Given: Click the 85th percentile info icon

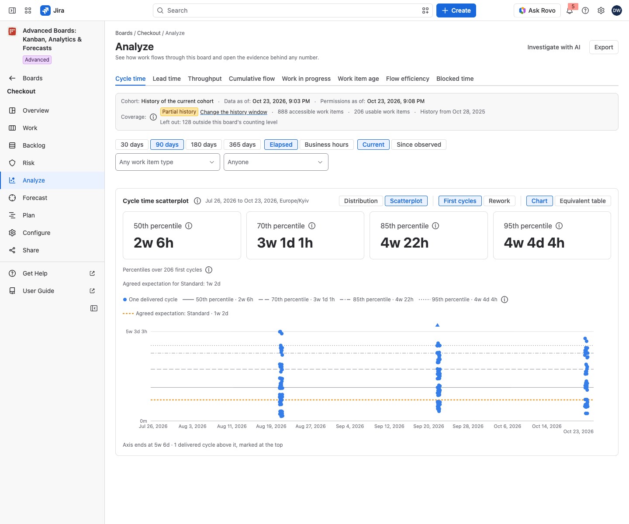Looking at the screenshot, I should coord(435,226).
